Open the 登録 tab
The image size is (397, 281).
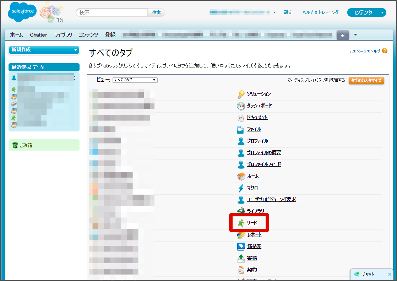point(110,35)
